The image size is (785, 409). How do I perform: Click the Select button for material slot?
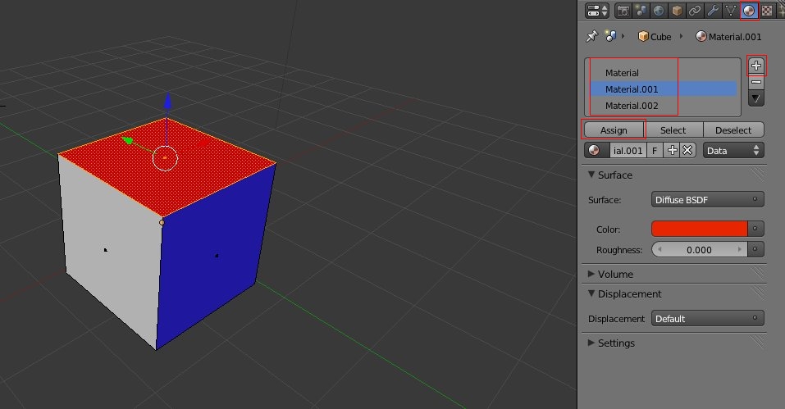(x=673, y=130)
